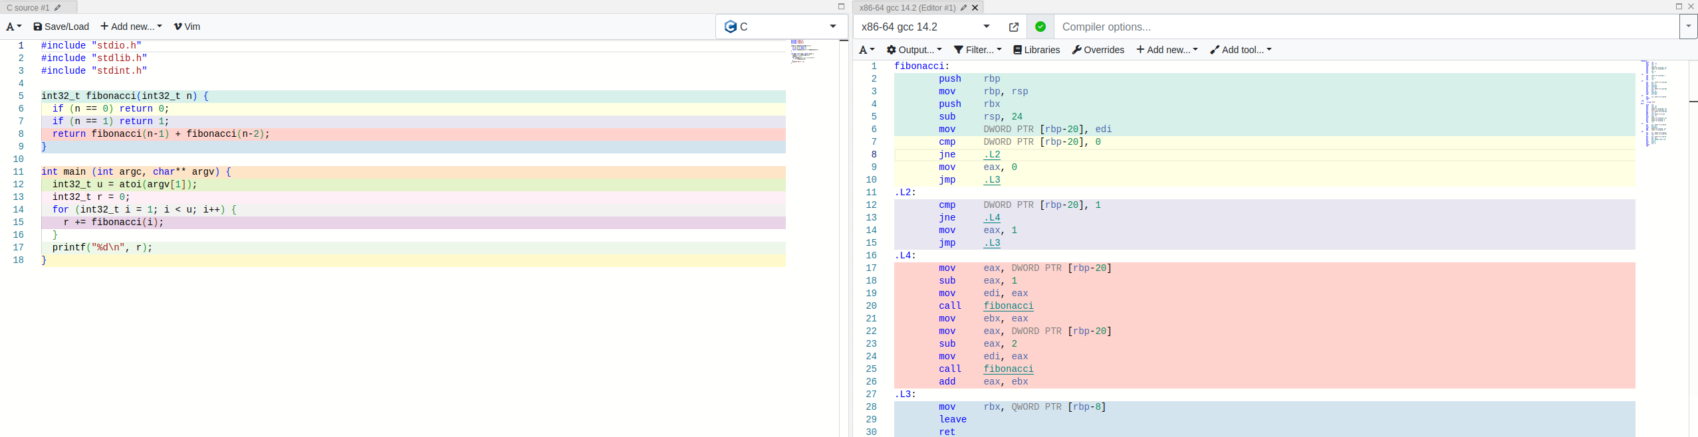Rename the C source #1 tab with the pencil
1698x437 pixels.
click(x=58, y=8)
